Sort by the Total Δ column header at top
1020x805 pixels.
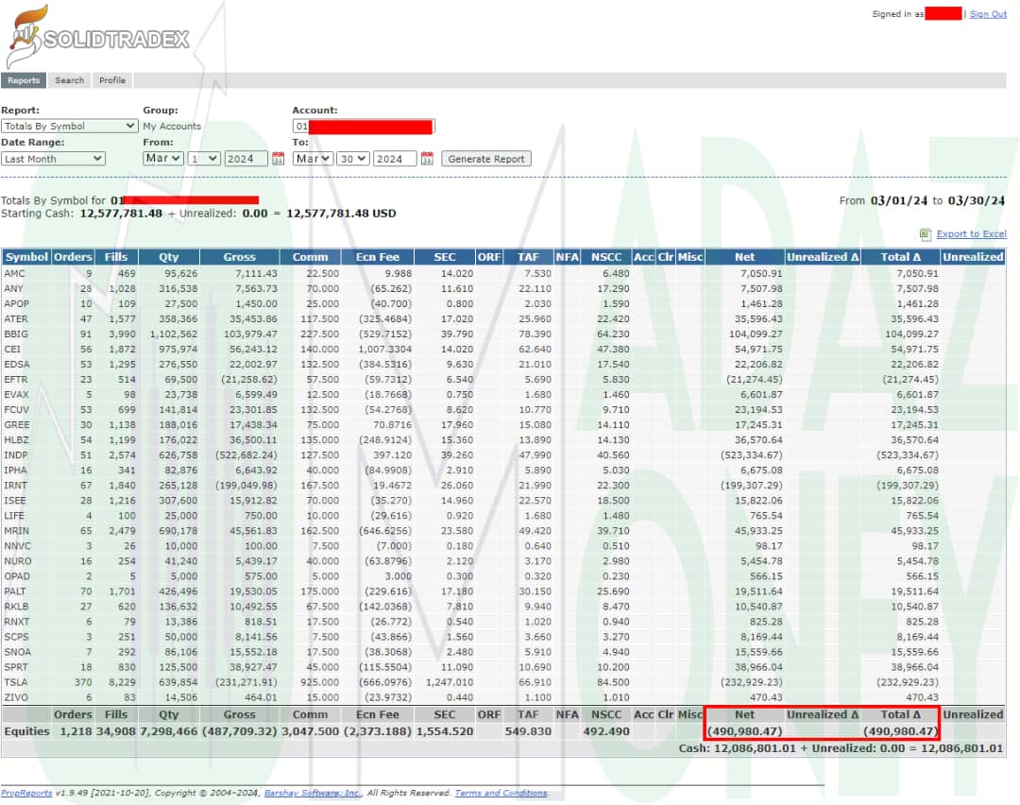click(x=900, y=257)
